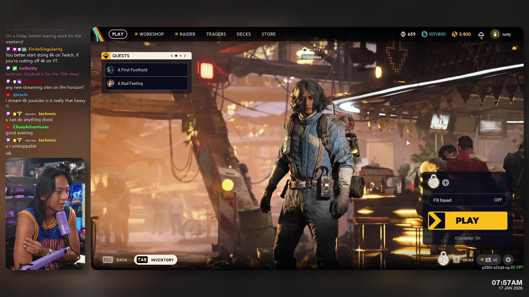Go to previous quests page arrow
Screen dimensions: 529x297
pyautogui.click(x=172, y=56)
